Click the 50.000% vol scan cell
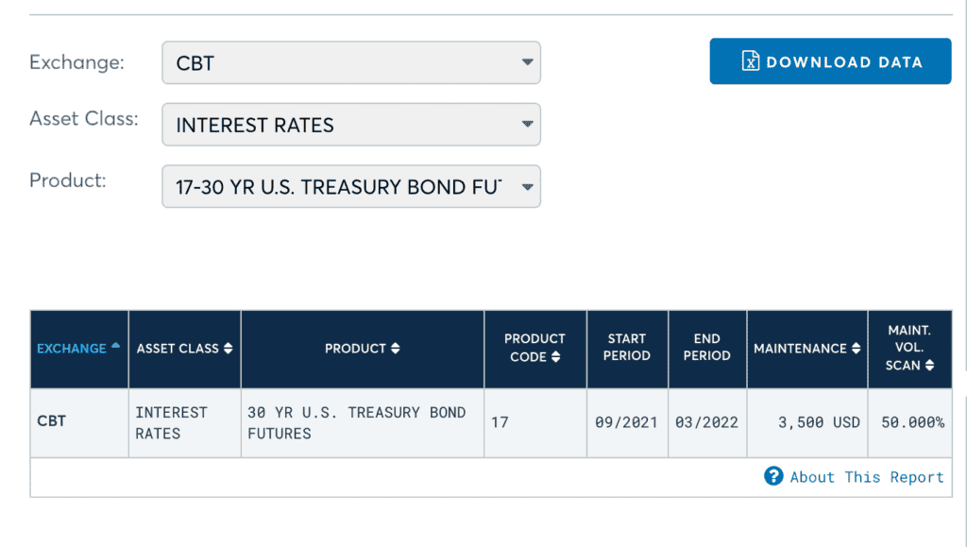Image resolution: width=967 pixels, height=547 pixels. tap(912, 422)
